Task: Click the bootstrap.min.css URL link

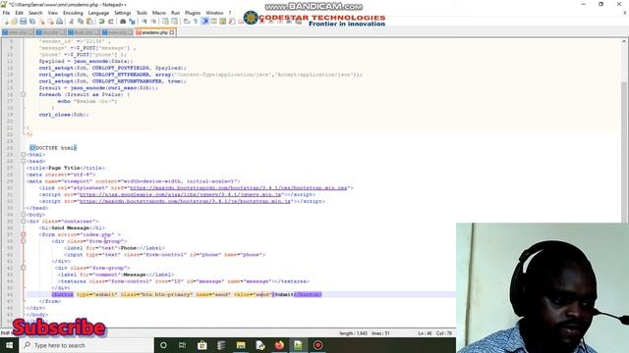Action: [x=238, y=187]
